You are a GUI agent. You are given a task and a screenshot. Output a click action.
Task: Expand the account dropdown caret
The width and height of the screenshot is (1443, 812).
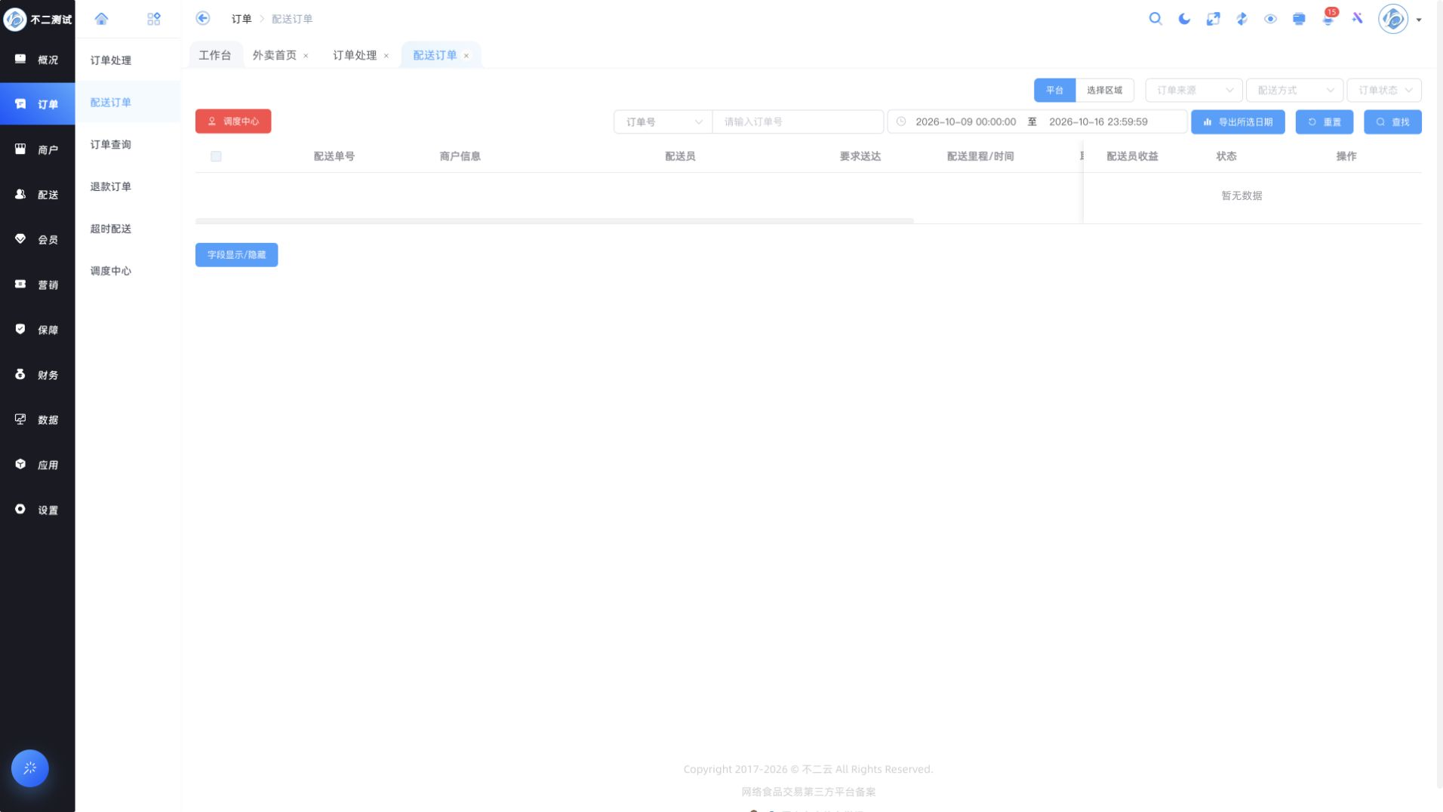[x=1419, y=20]
